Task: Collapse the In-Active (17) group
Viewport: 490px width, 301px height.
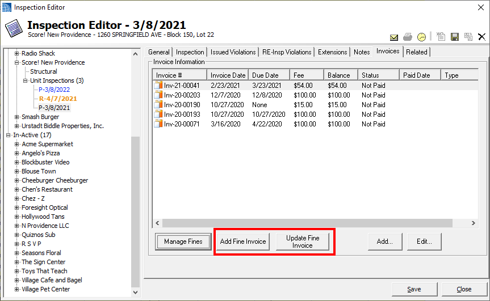Action: (x=9, y=135)
